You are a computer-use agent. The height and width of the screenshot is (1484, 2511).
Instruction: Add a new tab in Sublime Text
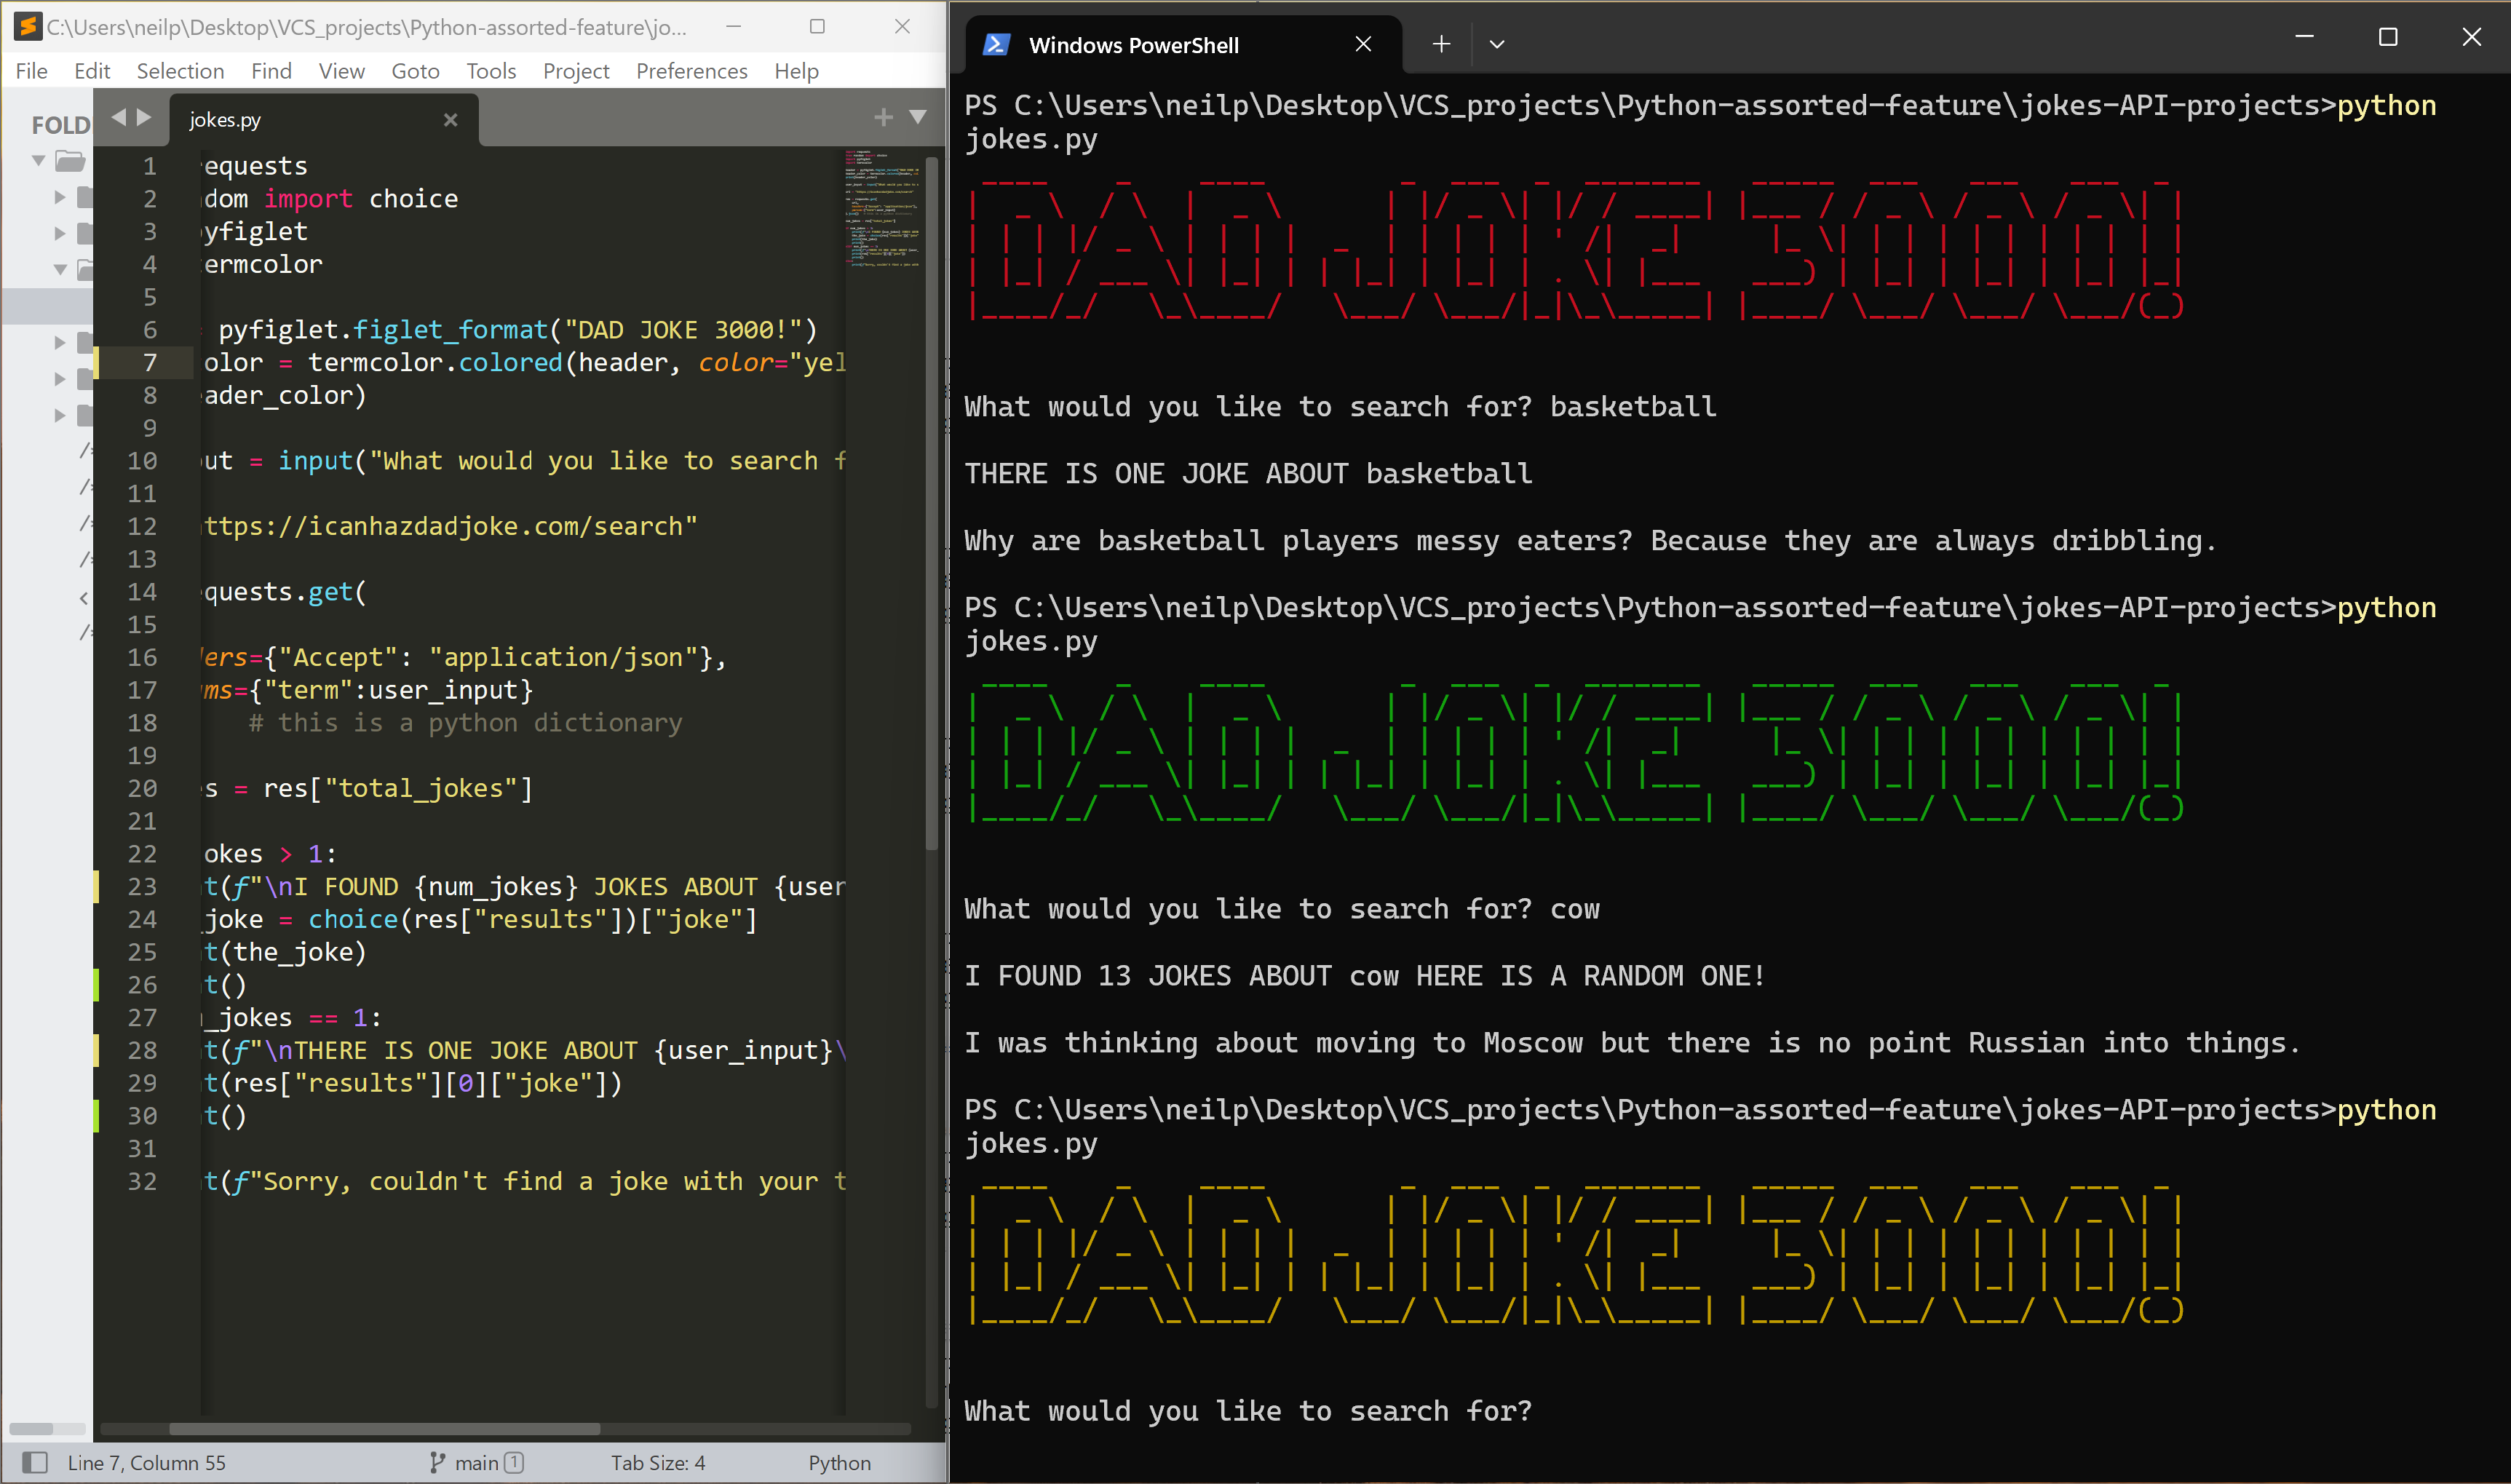click(x=883, y=118)
